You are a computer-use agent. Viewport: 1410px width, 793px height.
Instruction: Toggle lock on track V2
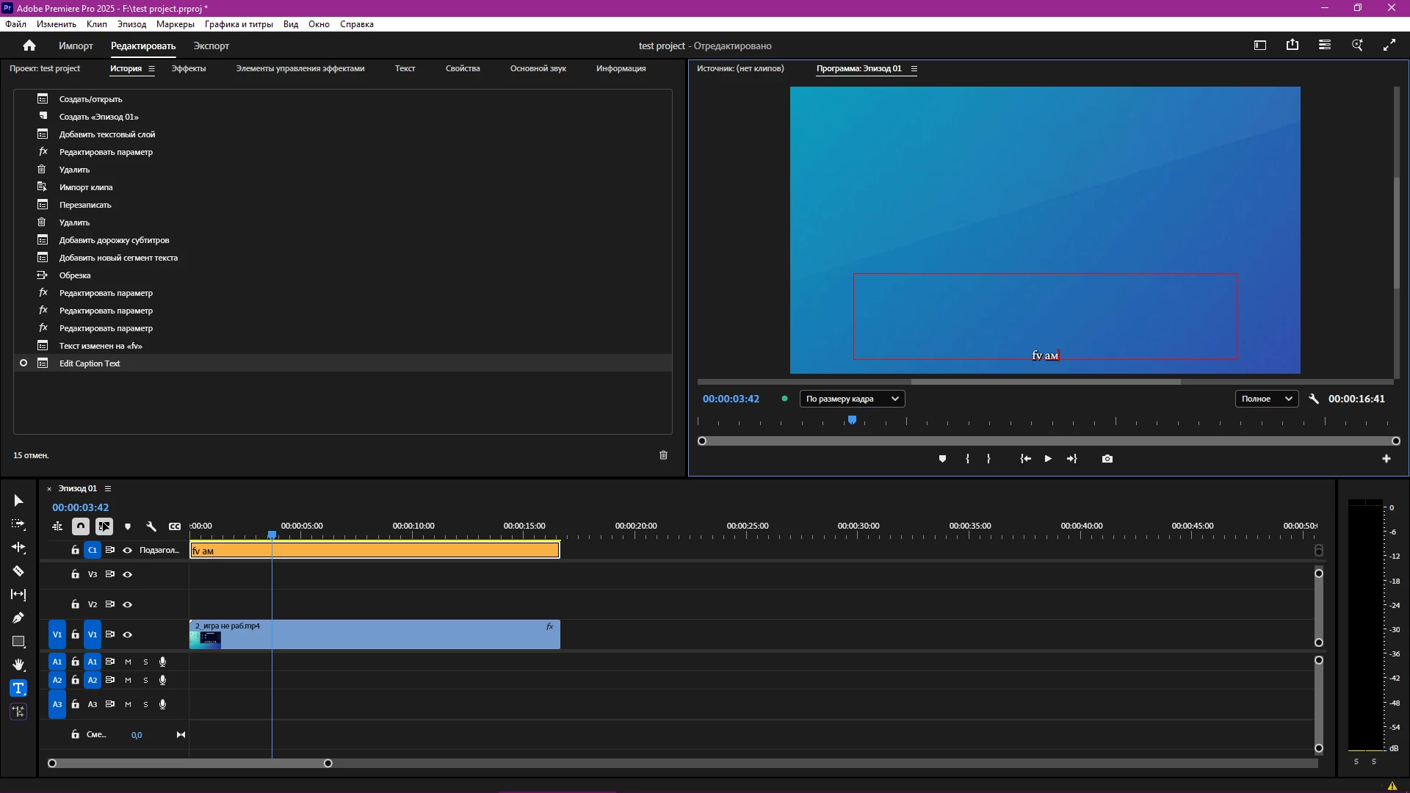[75, 604]
